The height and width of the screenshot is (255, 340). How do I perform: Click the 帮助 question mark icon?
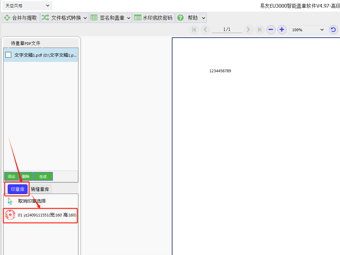pos(180,18)
